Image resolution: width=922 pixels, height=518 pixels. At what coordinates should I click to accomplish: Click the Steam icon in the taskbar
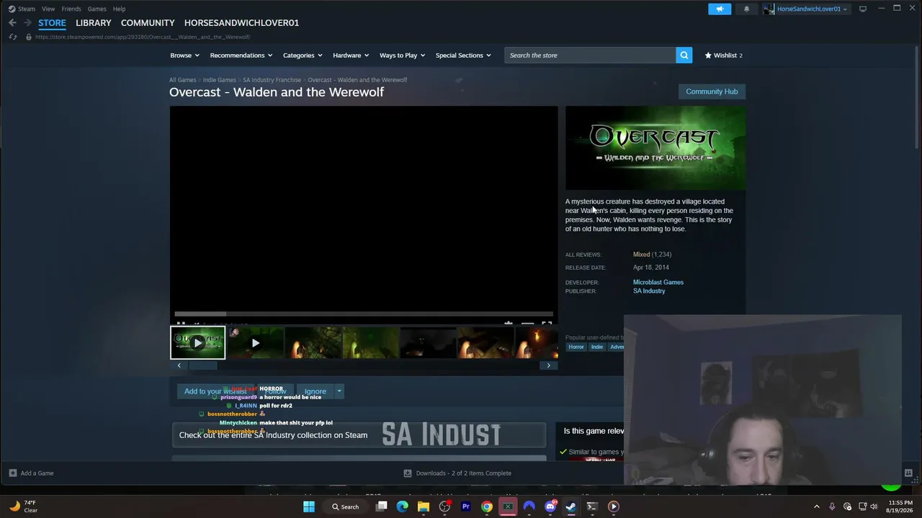(571, 506)
